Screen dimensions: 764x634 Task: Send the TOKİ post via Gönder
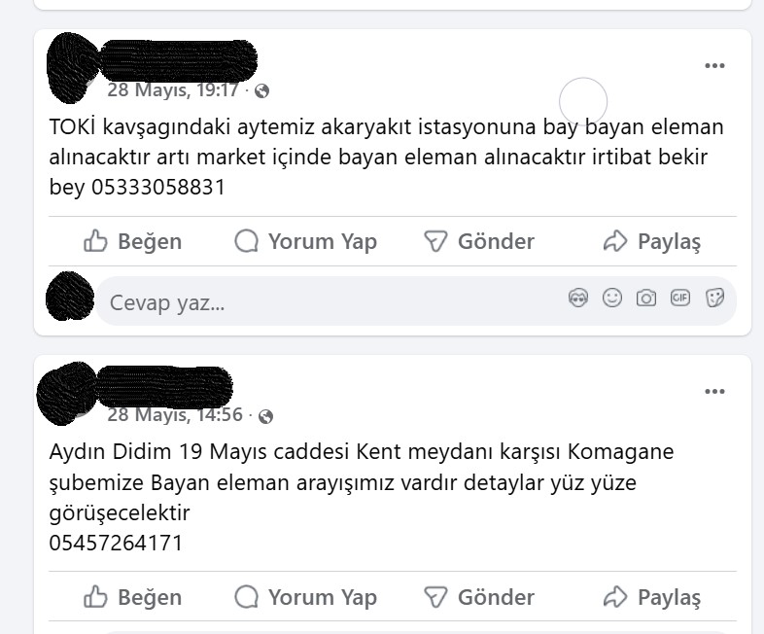click(x=479, y=241)
